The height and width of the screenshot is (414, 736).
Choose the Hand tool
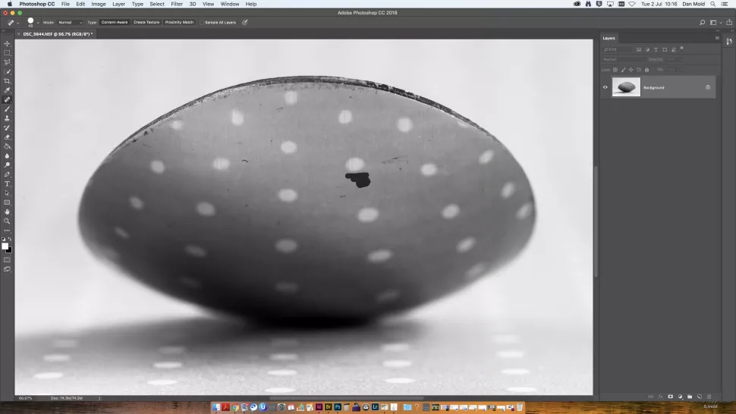(8, 212)
